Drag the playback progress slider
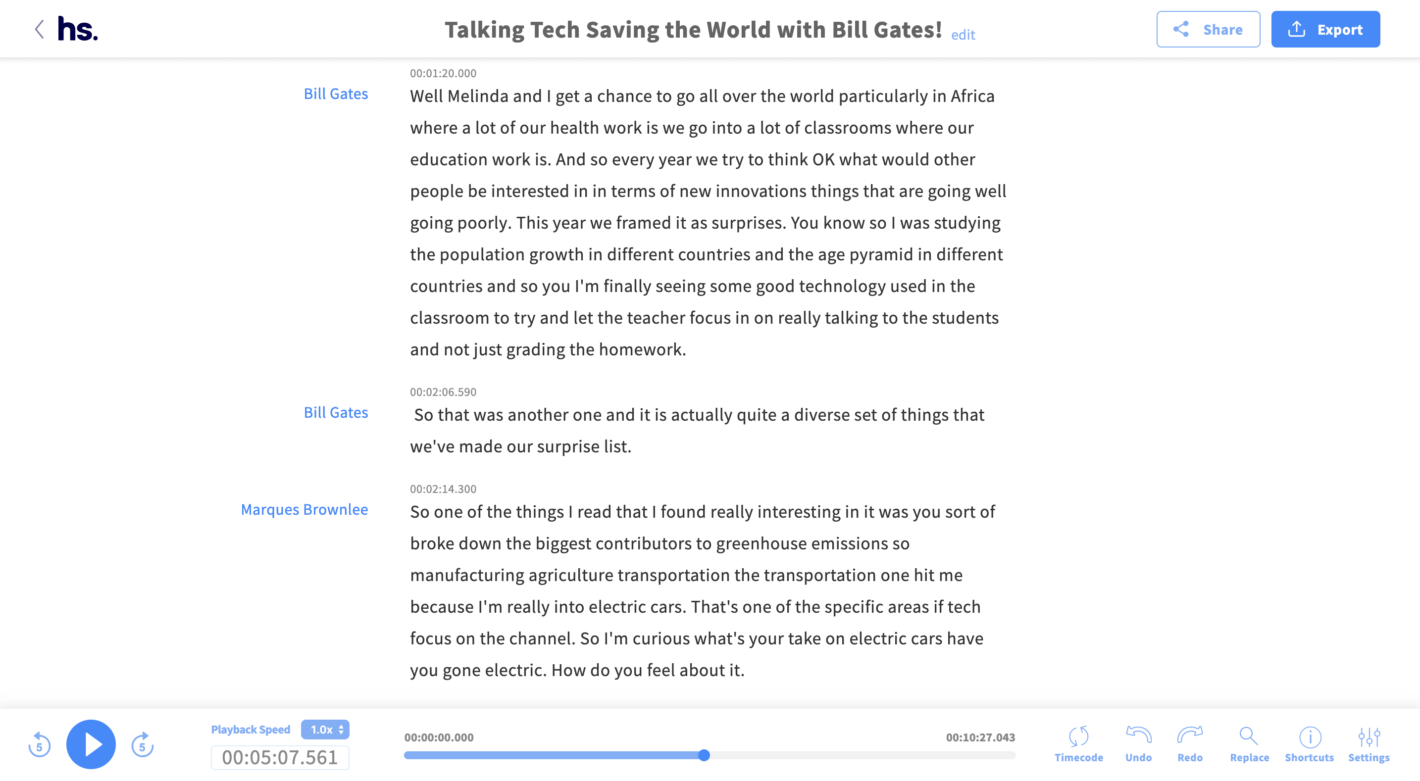 [x=702, y=753]
